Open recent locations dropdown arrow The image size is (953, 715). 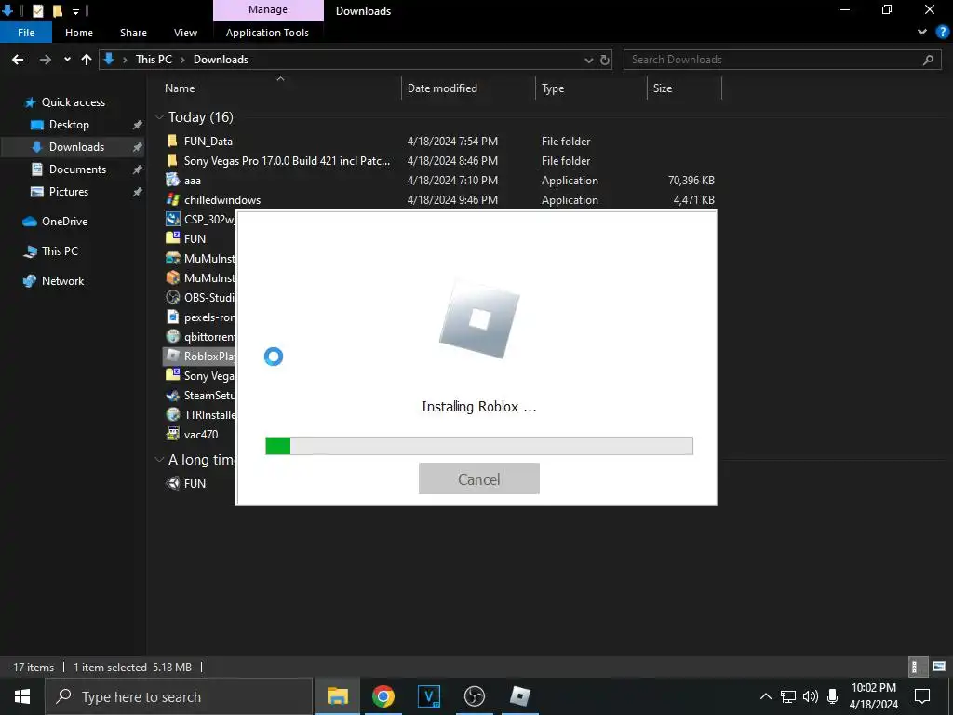pyautogui.click(x=67, y=59)
